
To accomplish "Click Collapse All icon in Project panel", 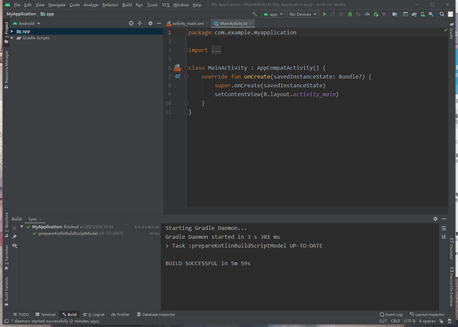I will (x=140, y=23).
